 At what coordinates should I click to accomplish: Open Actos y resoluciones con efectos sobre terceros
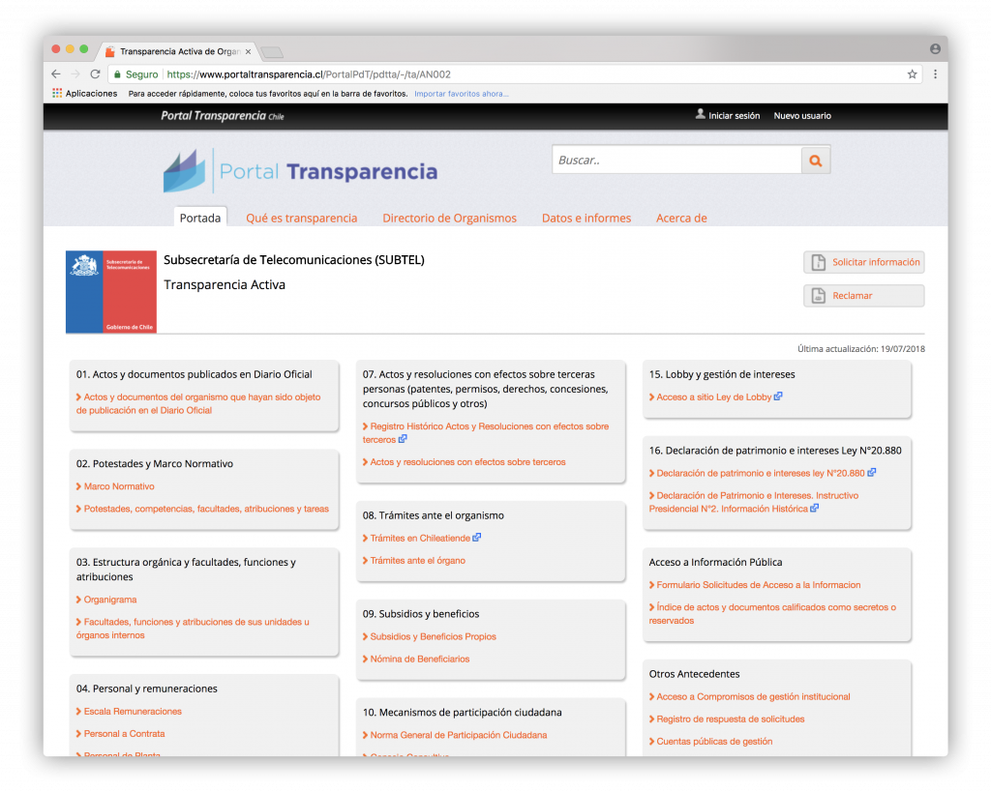467,461
